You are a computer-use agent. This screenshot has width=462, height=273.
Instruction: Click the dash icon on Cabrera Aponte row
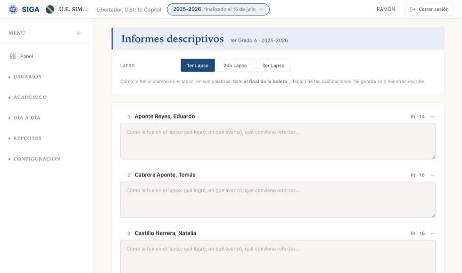coord(432,175)
